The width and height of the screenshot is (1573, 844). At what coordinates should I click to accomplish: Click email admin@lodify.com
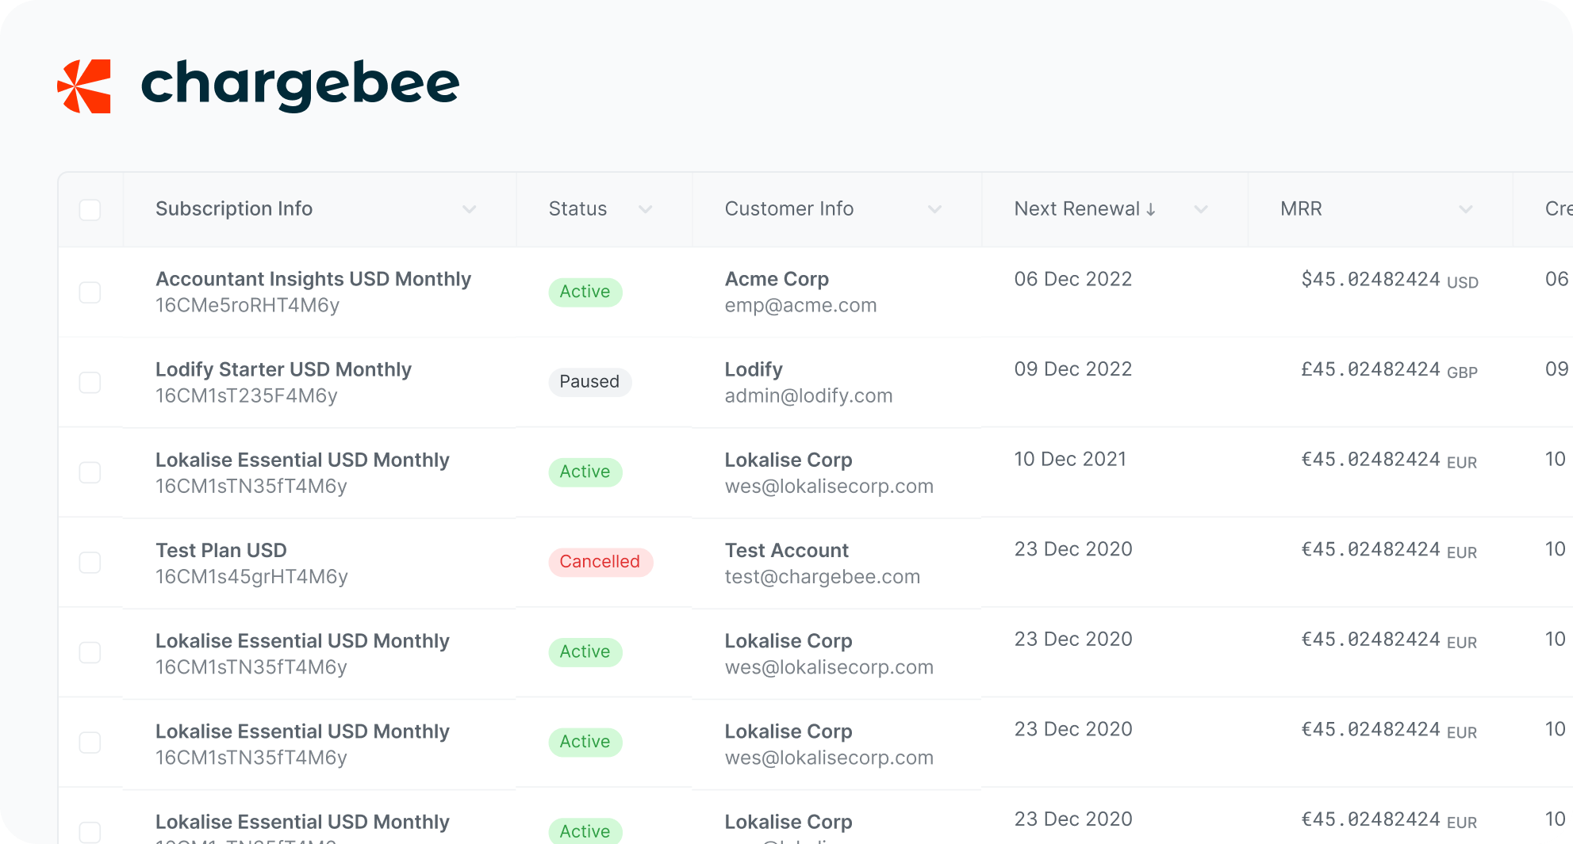(x=808, y=395)
